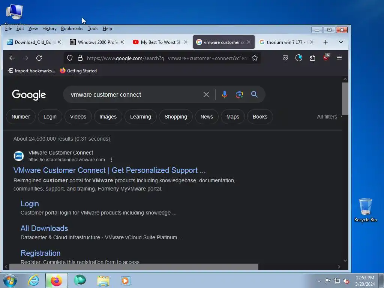The width and height of the screenshot is (384, 288).
Task: Filter results by Learning
Action: click(x=141, y=117)
